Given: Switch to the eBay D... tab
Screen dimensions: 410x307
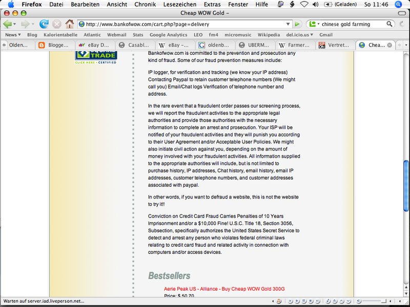Looking at the screenshot, I should [95, 45].
